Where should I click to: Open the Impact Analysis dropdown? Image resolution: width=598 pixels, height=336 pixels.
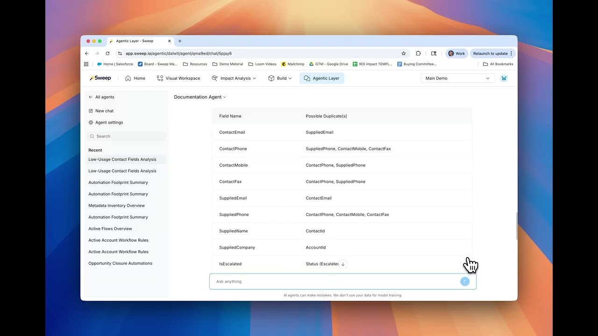pyautogui.click(x=234, y=78)
